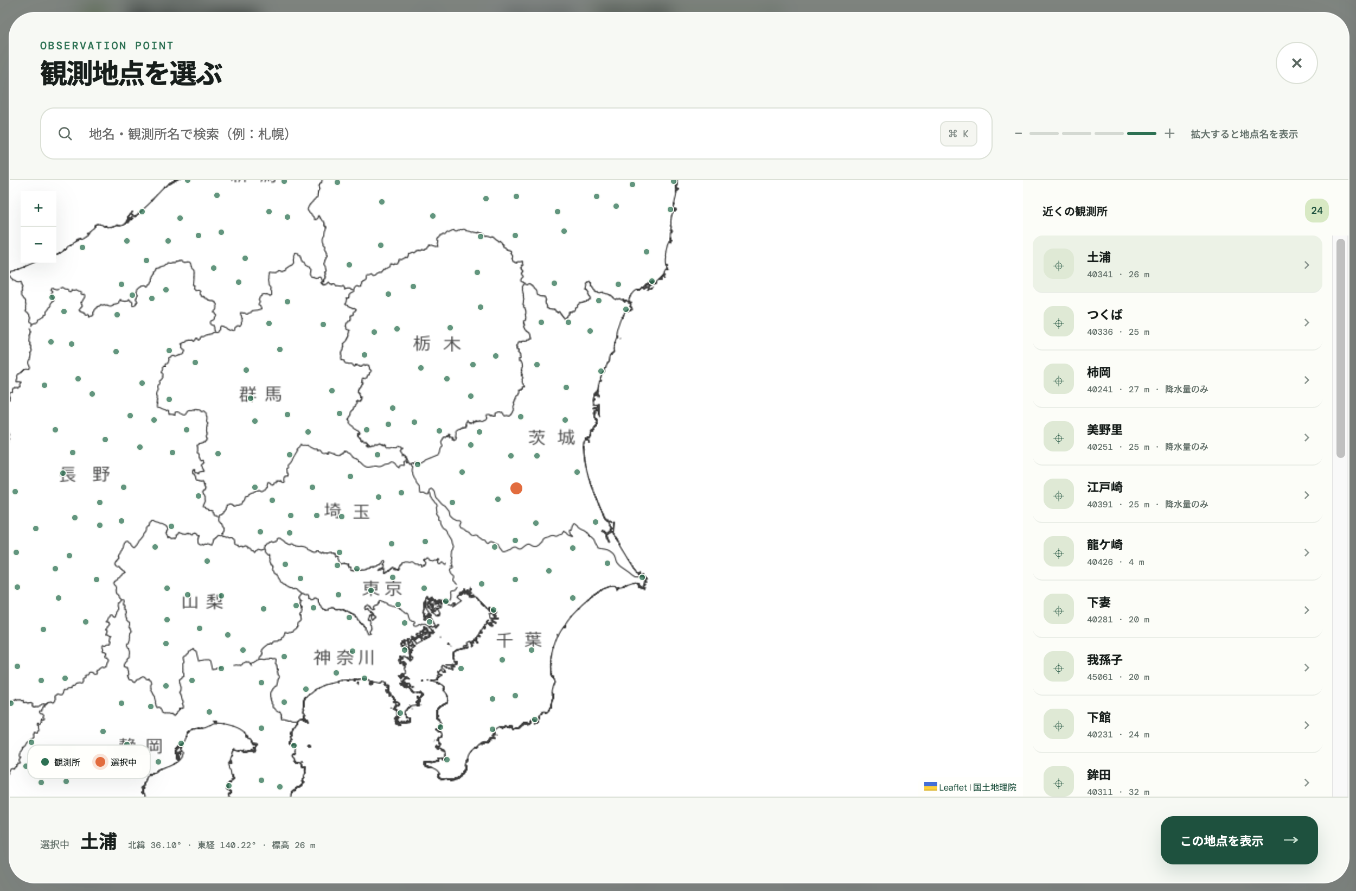Select station name 土浦 in list
Screen dimensions: 1356x891
tap(1098, 257)
